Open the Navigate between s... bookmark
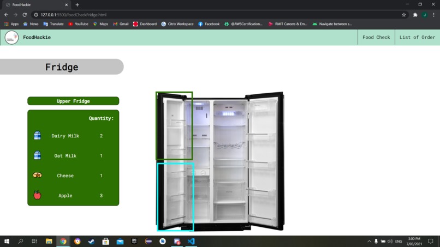 [x=332, y=24]
